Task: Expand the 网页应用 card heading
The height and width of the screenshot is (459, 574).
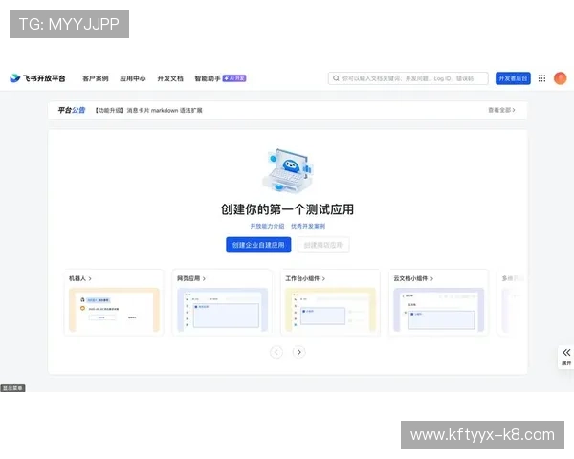Action: point(191,278)
